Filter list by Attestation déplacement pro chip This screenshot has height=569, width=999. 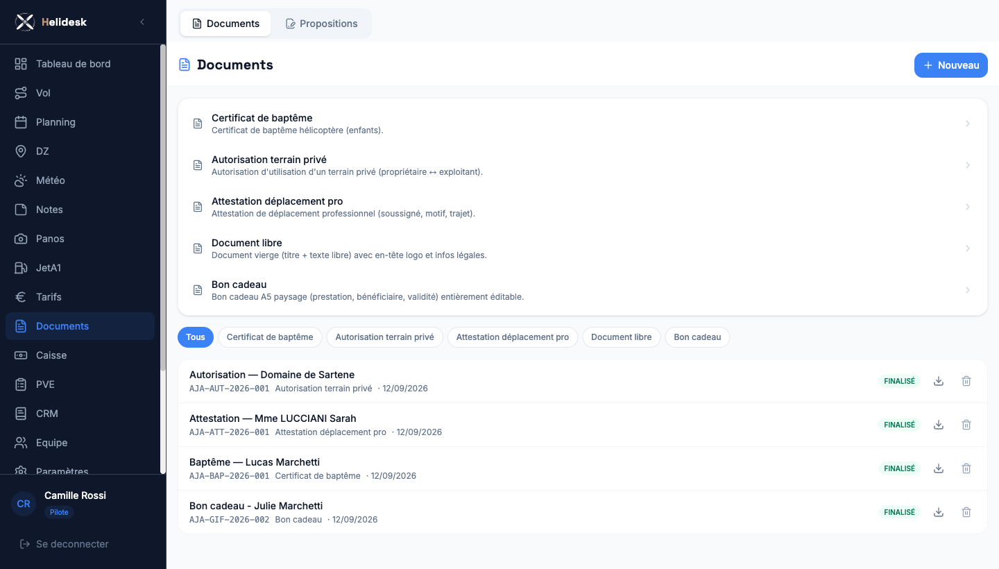513,337
